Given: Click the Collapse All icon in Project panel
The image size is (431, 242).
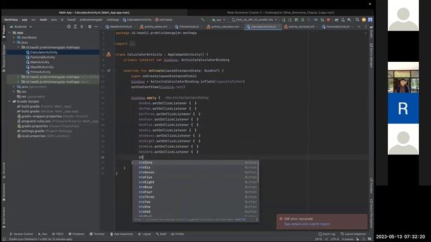Looking at the screenshot, I should pos(81,27).
